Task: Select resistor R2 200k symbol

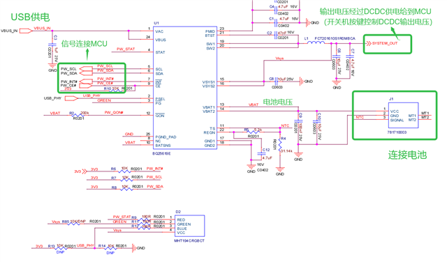Action: click(78, 115)
